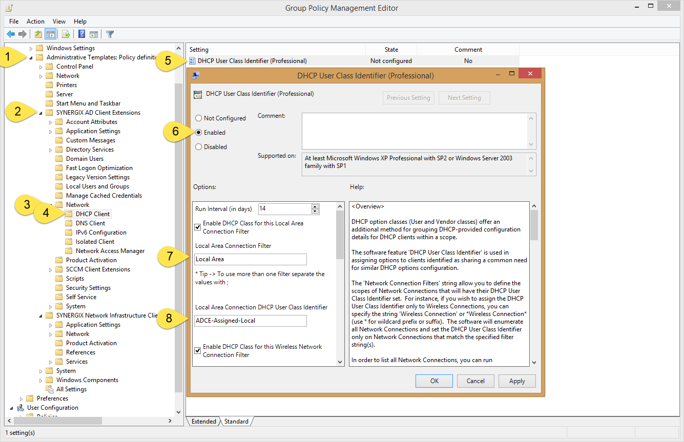Click the Up One Level folder icon

[38, 34]
